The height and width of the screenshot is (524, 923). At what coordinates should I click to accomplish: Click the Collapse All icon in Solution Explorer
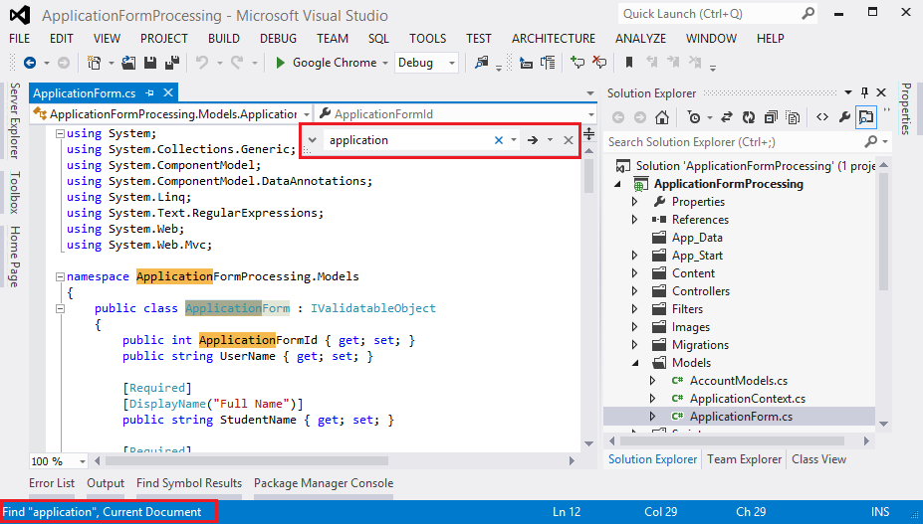[771, 117]
